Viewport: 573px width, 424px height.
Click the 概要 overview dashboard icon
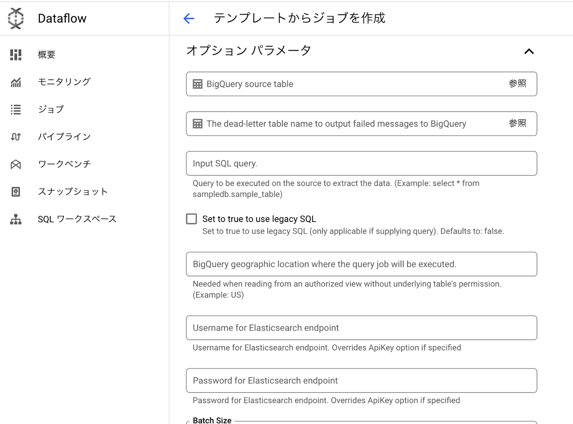click(16, 54)
